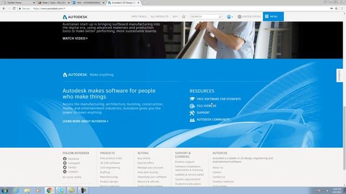Open About us footer link

[218, 168]
